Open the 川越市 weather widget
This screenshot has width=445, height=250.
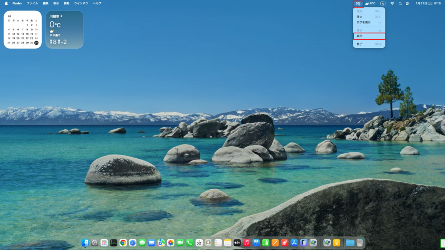[64, 30]
